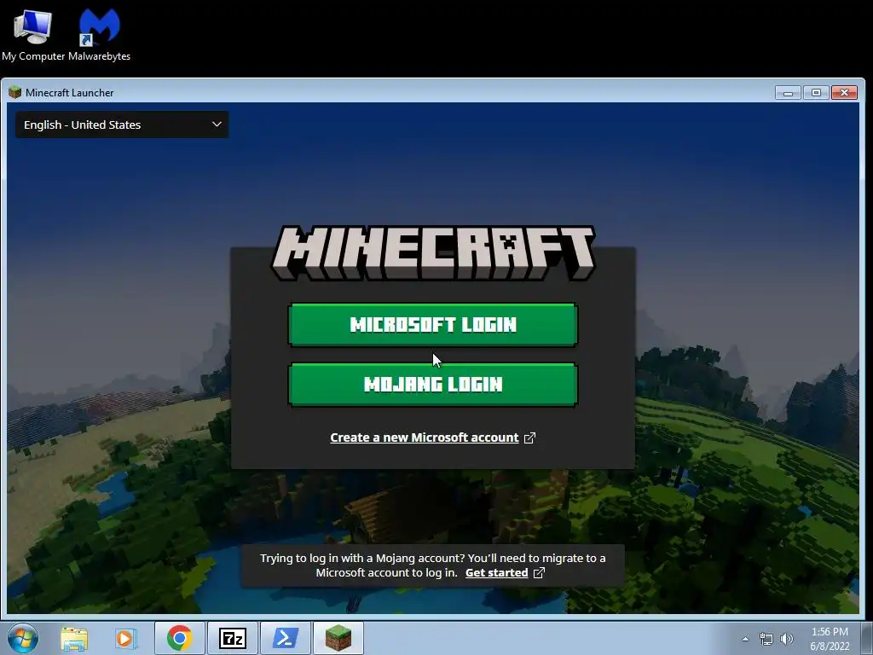This screenshot has width=873, height=655.
Task: Open the Create a new Microsoft account link
Action: coord(425,438)
